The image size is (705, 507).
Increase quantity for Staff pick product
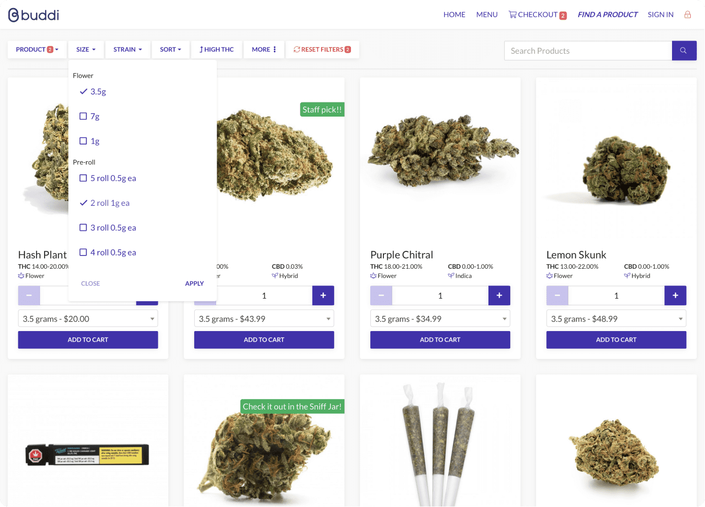click(323, 296)
